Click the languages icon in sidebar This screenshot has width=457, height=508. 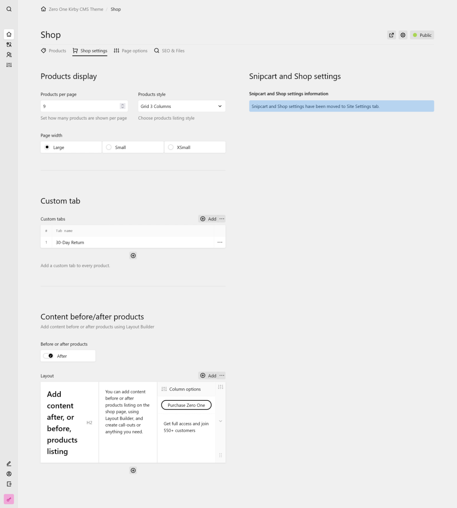(x=9, y=44)
